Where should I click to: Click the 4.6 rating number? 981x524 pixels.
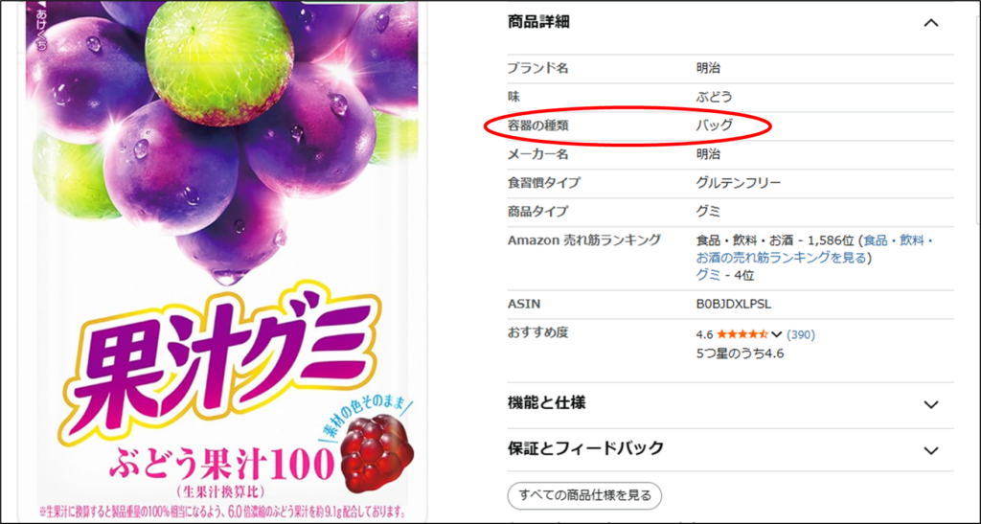pos(704,334)
